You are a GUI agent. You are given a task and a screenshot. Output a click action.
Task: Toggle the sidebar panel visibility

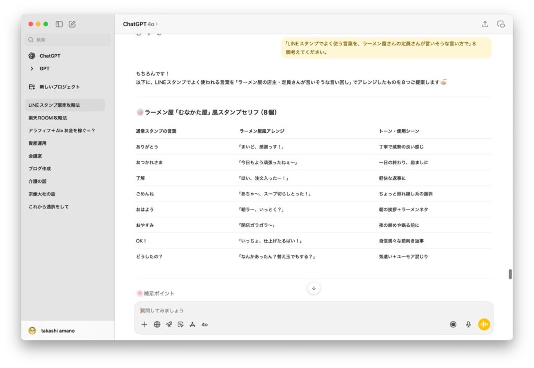(59, 24)
